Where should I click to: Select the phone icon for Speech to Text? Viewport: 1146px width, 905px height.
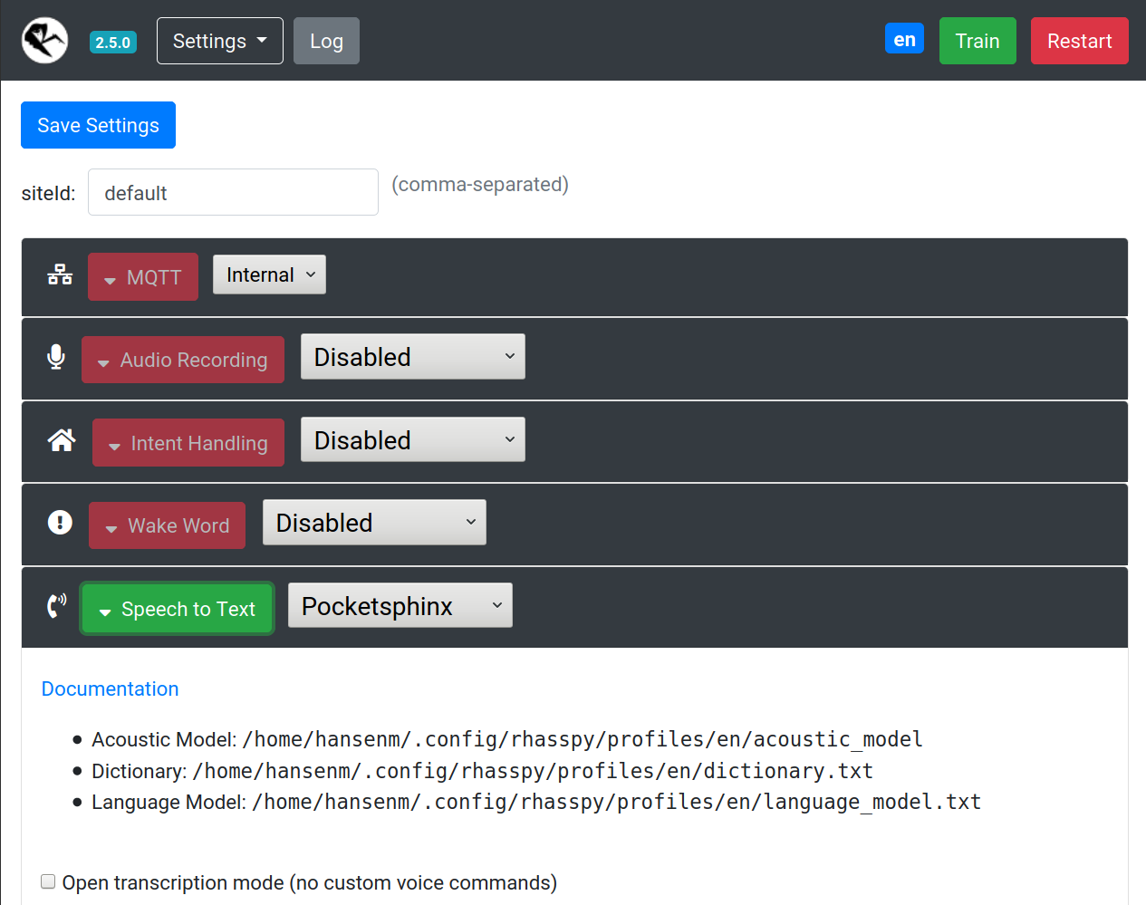pos(56,606)
